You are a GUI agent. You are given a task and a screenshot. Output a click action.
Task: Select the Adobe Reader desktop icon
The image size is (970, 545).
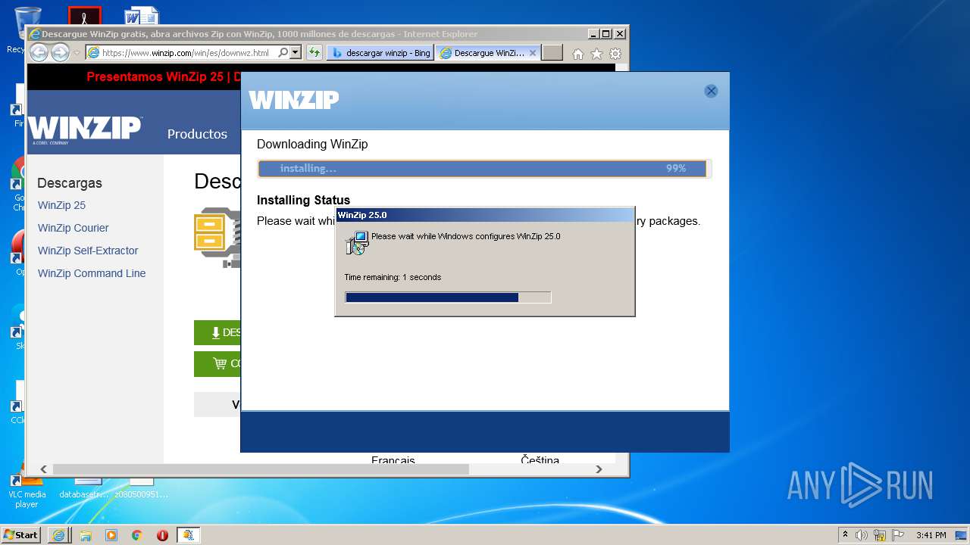(x=84, y=16)
